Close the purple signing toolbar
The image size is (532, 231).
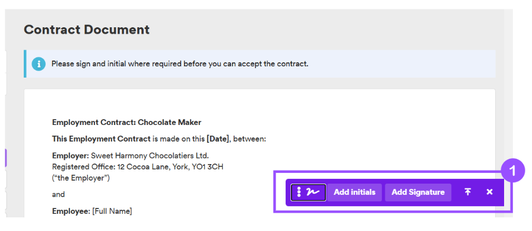pyautogui.click(x=489, y=192)
